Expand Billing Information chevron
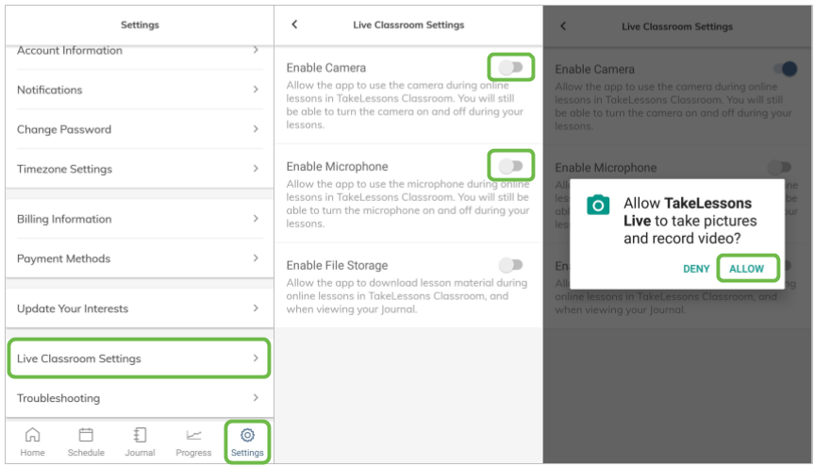The image size is (814, 467). click(x=256, y=219)
